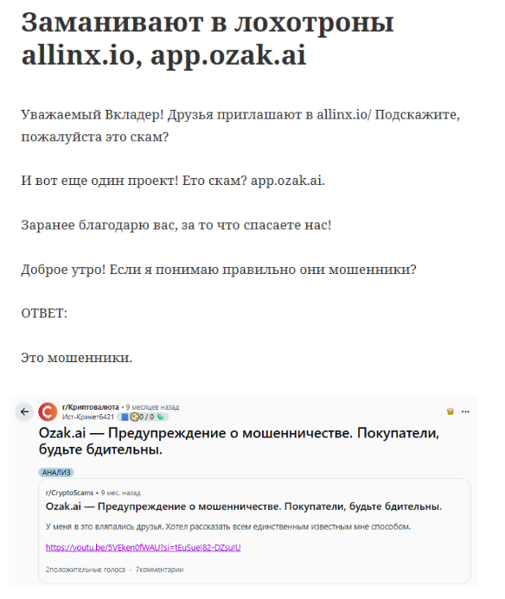Image resolution: width=505 pixels, height=599 pixels.
Task: Click the 2 положительные голоса count
Action: 86,570
